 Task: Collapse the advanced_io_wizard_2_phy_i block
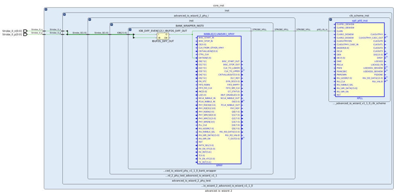65,15
